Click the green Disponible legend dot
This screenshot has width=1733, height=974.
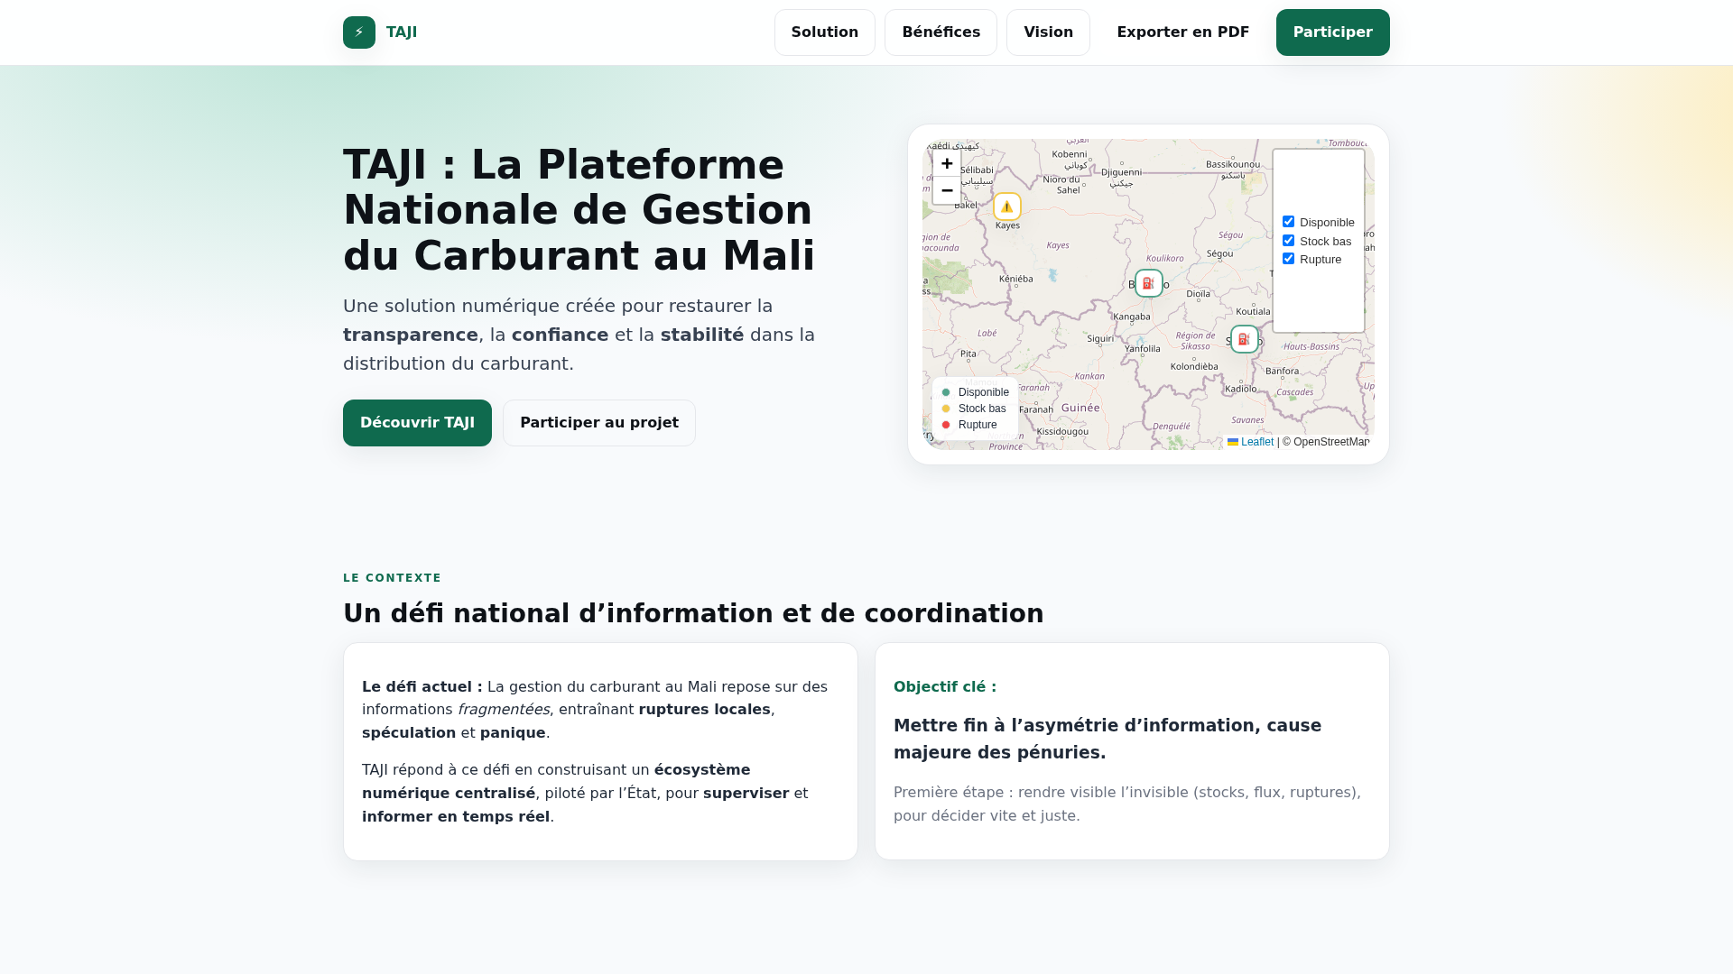click(x=946, y=392)
